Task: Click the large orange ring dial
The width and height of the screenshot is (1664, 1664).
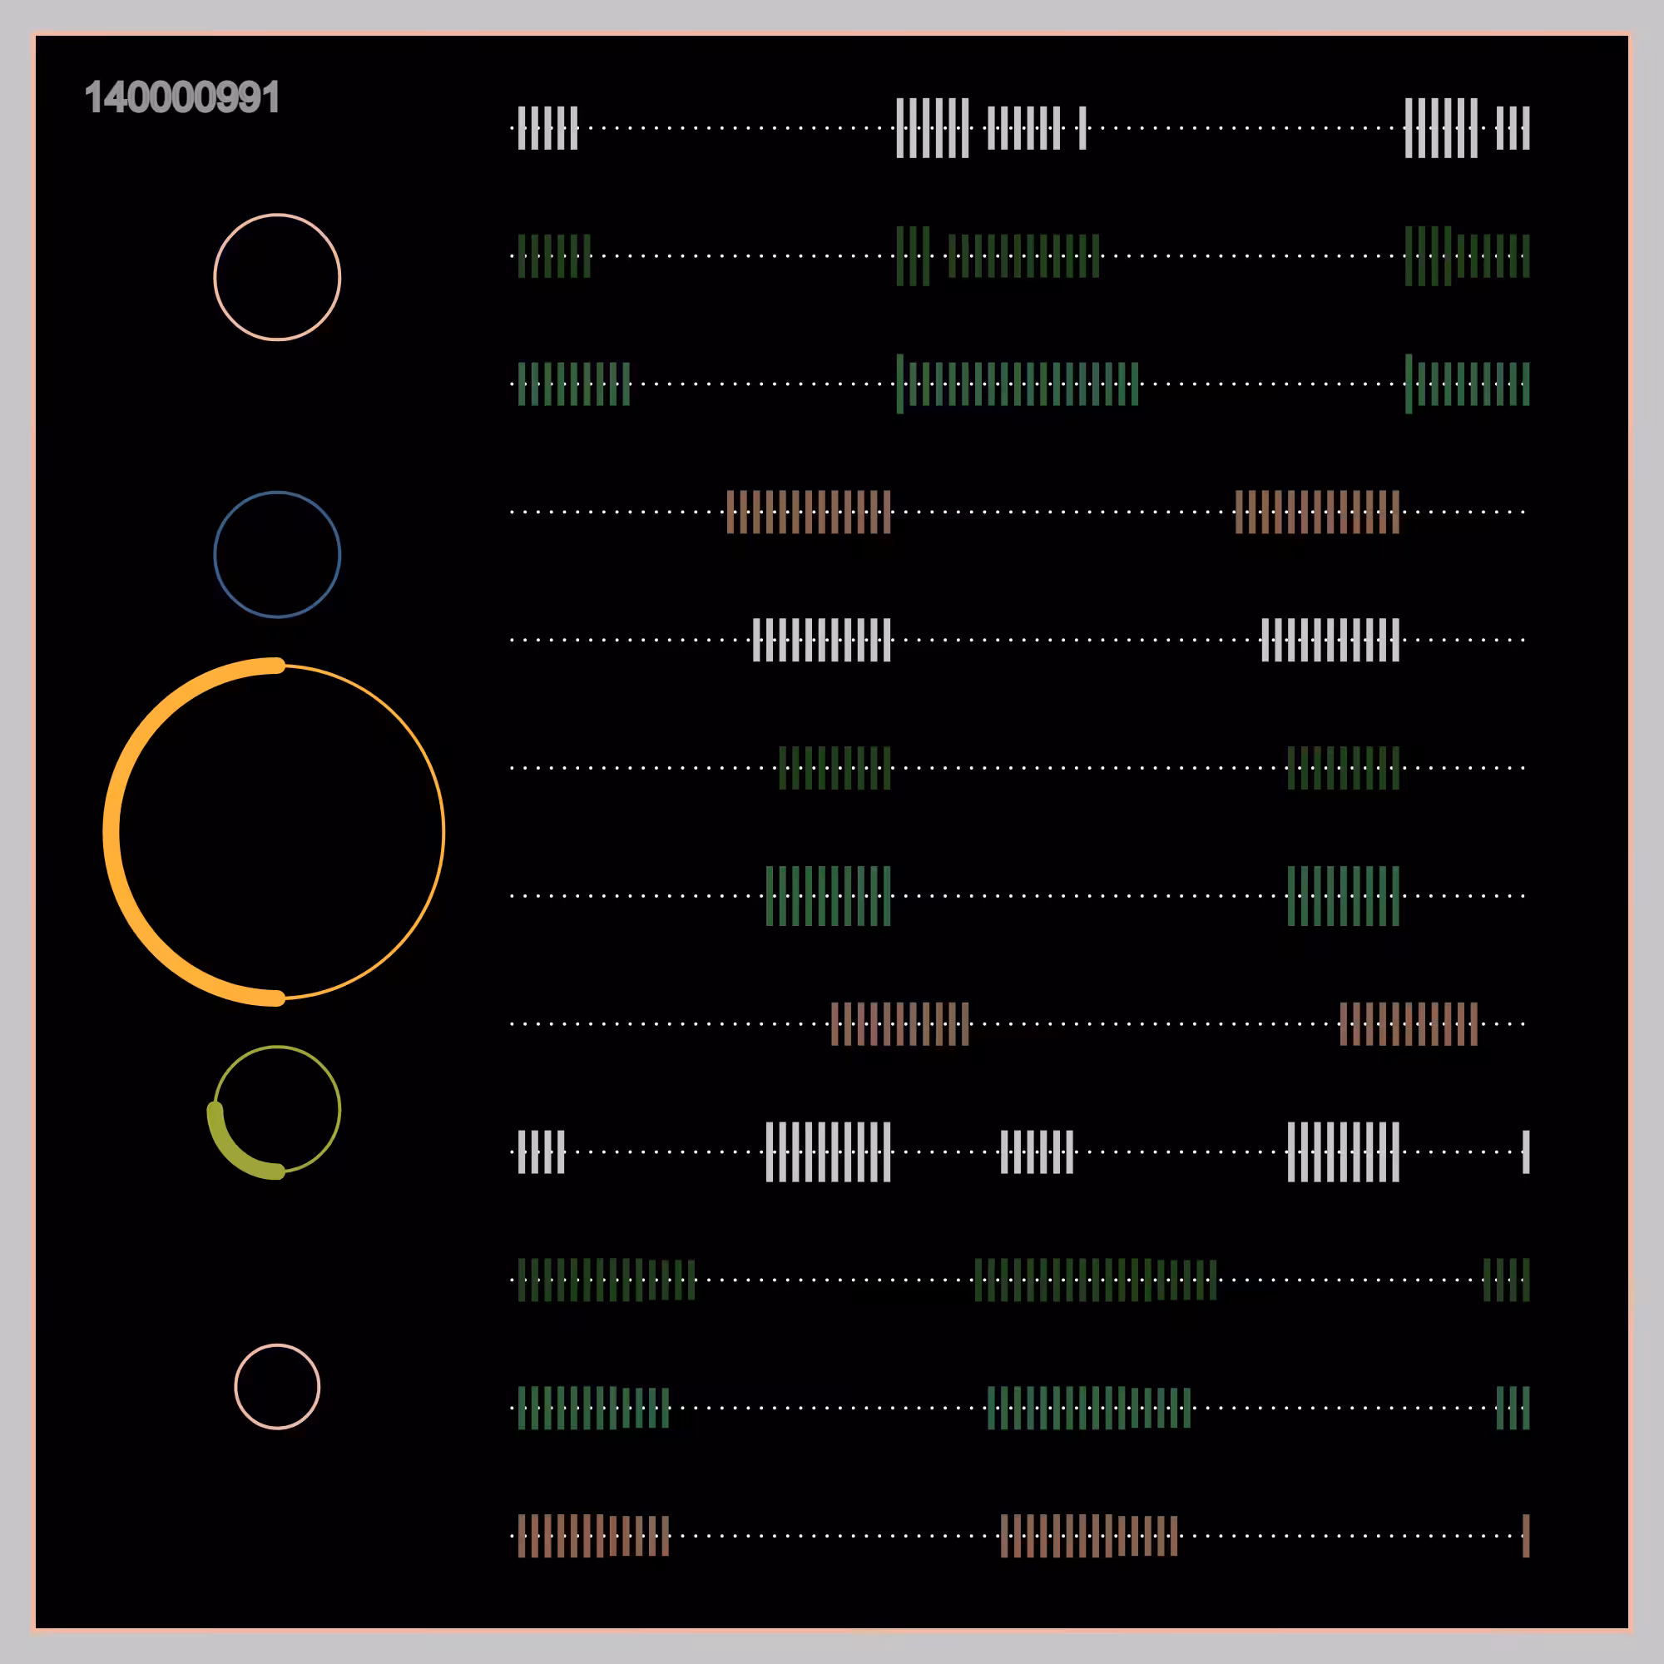Action: click(274, 832)
